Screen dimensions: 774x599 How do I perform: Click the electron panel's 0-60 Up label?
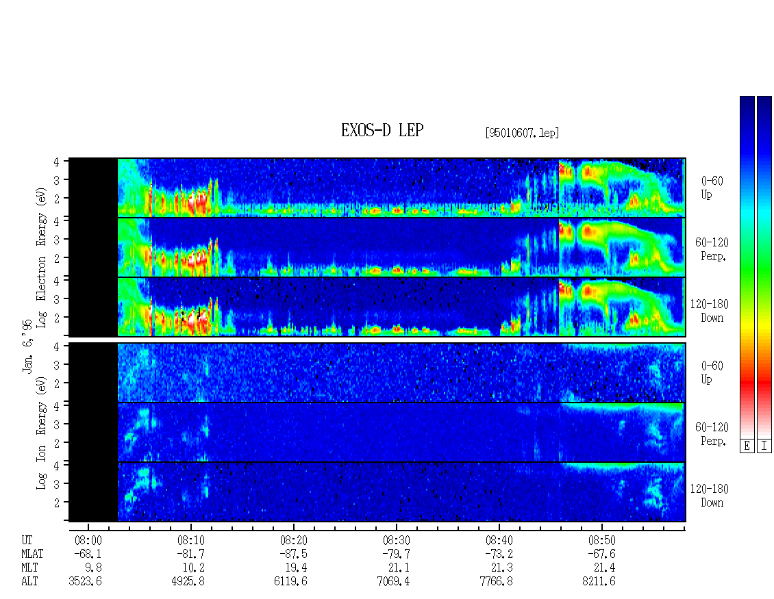[712, 188]
